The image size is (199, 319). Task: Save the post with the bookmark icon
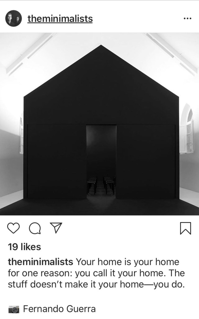pyautogui.click(x=185, y=228)
